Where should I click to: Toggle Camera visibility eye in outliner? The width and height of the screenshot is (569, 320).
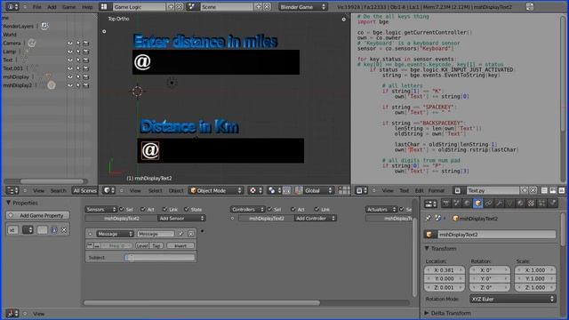pos(69,44)
